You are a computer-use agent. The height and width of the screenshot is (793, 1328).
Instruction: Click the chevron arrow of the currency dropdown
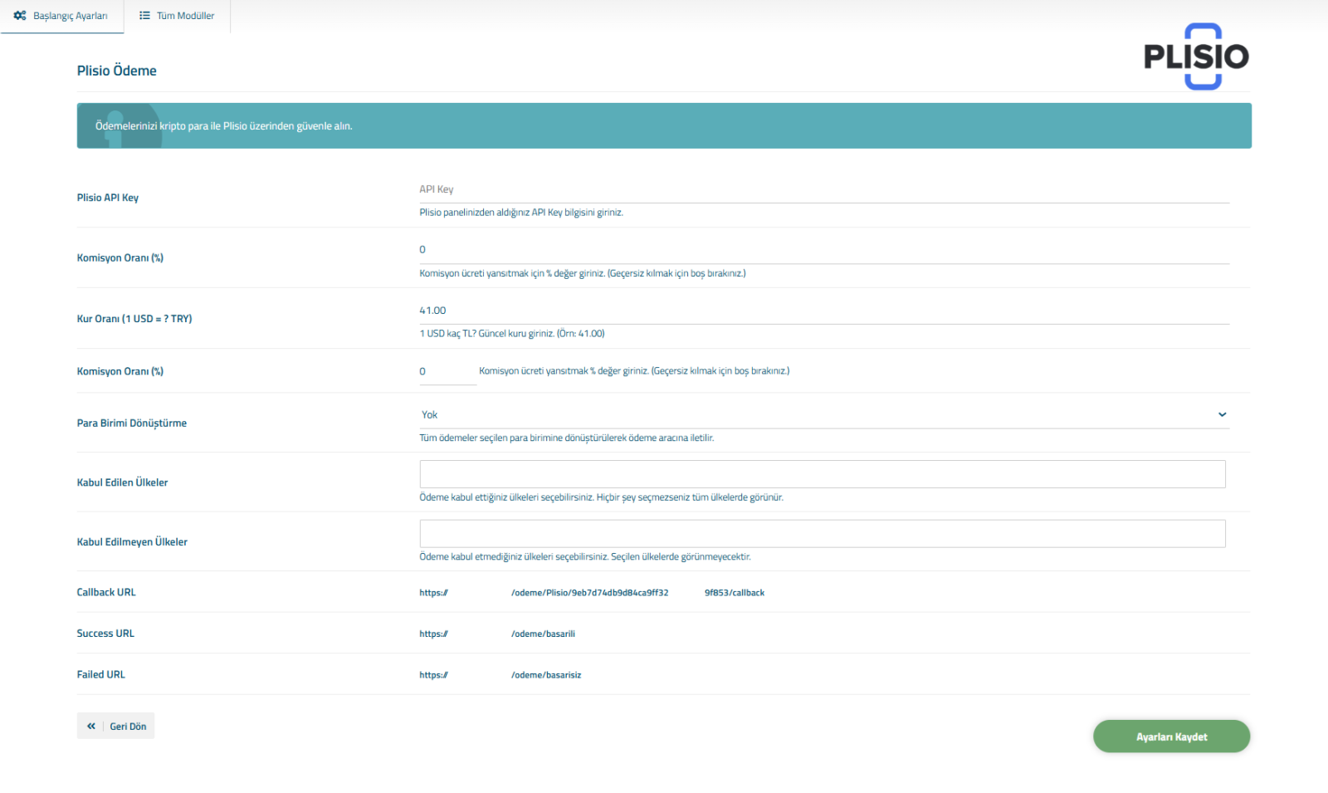pos(1222,414)
